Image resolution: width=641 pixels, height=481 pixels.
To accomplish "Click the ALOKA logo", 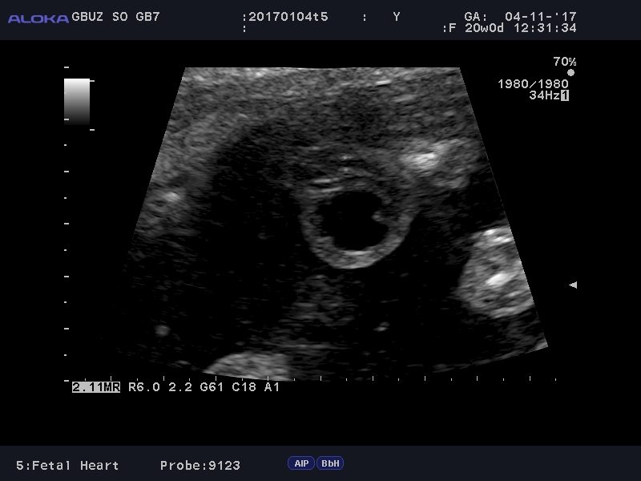I will (x=38, y=18).
